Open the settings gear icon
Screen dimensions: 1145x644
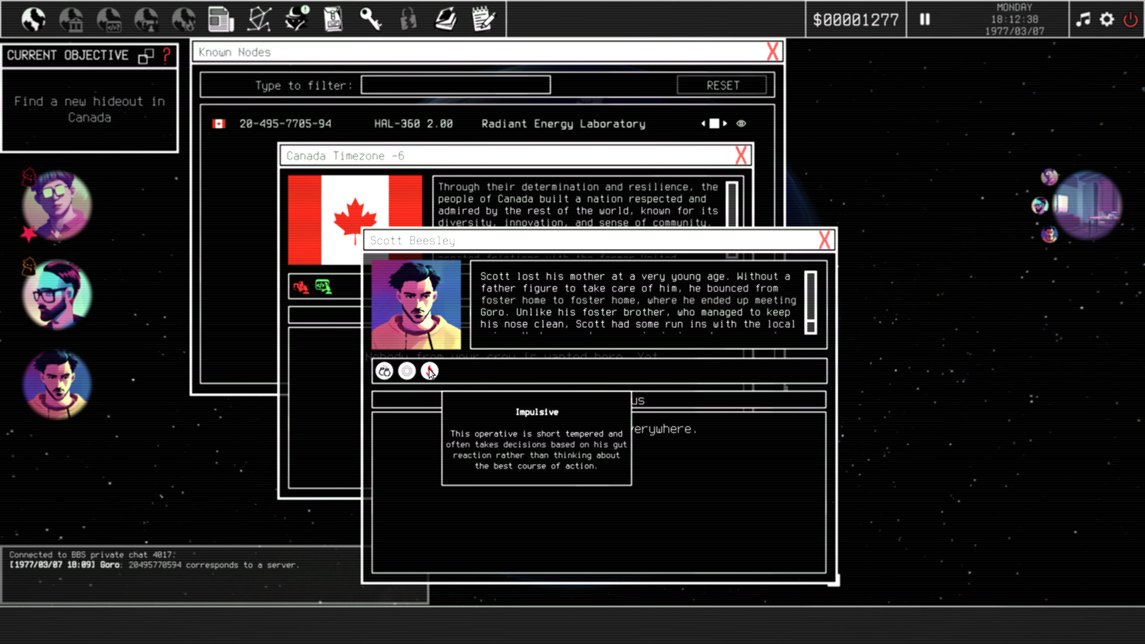[1107, 20]
